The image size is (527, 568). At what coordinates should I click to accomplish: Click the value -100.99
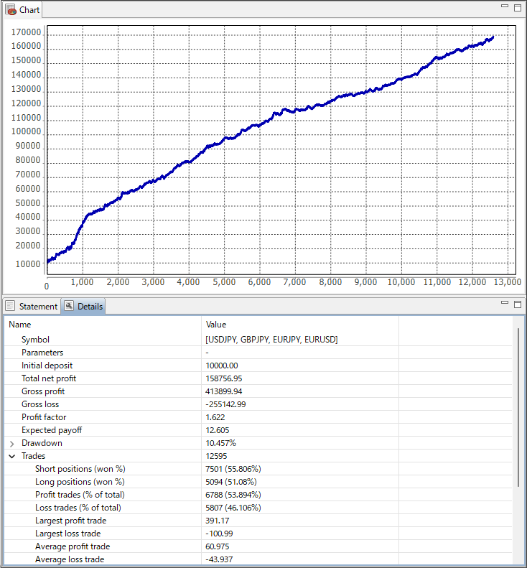coord(219,534)
